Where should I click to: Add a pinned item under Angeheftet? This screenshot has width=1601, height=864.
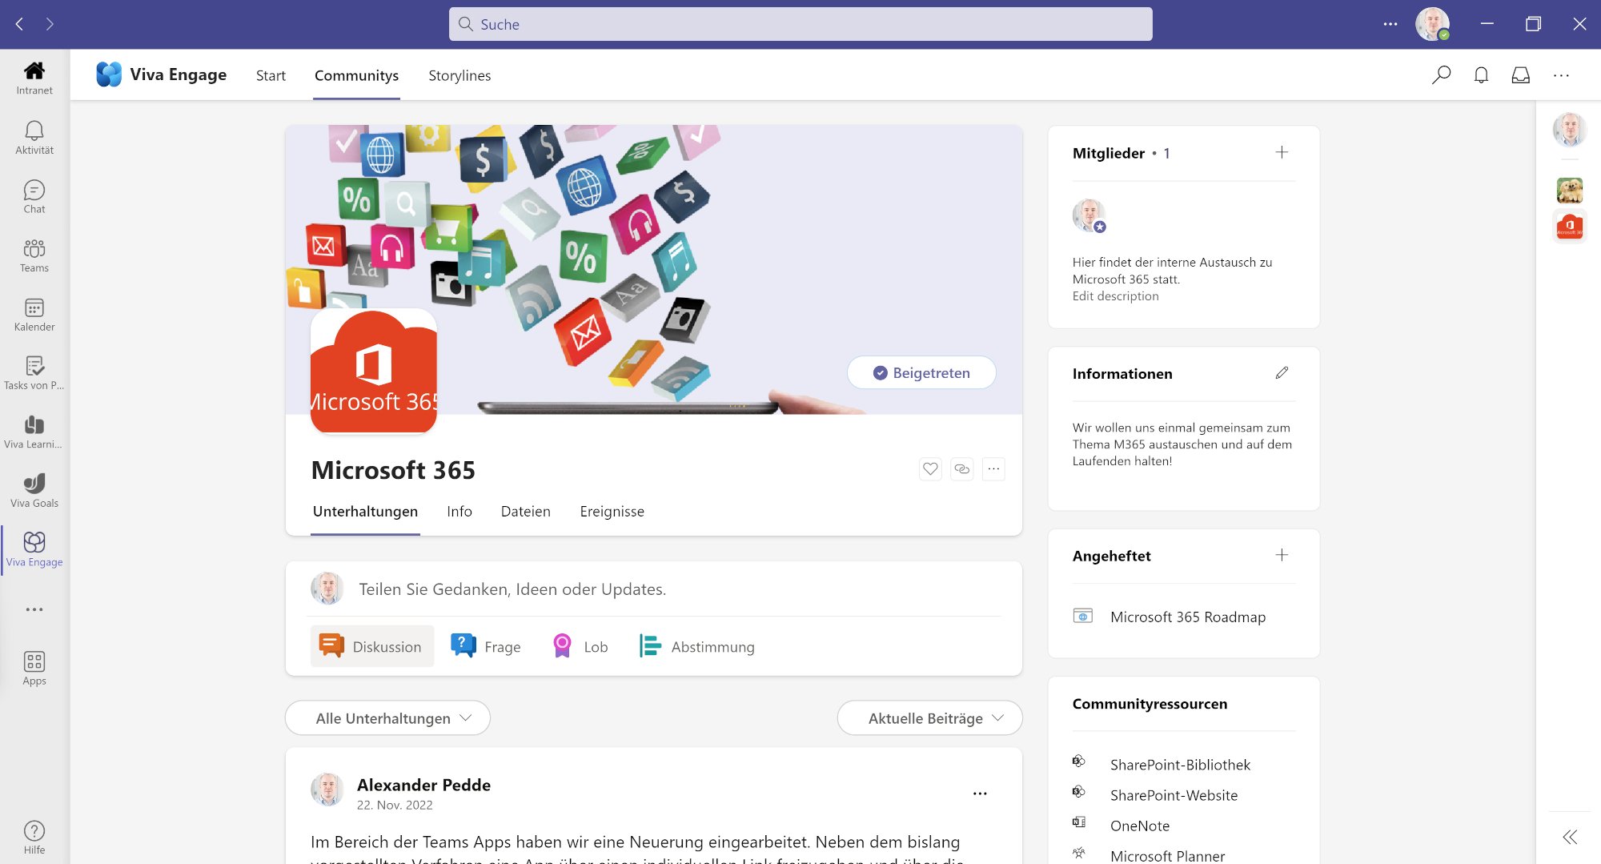[1282, 555]
